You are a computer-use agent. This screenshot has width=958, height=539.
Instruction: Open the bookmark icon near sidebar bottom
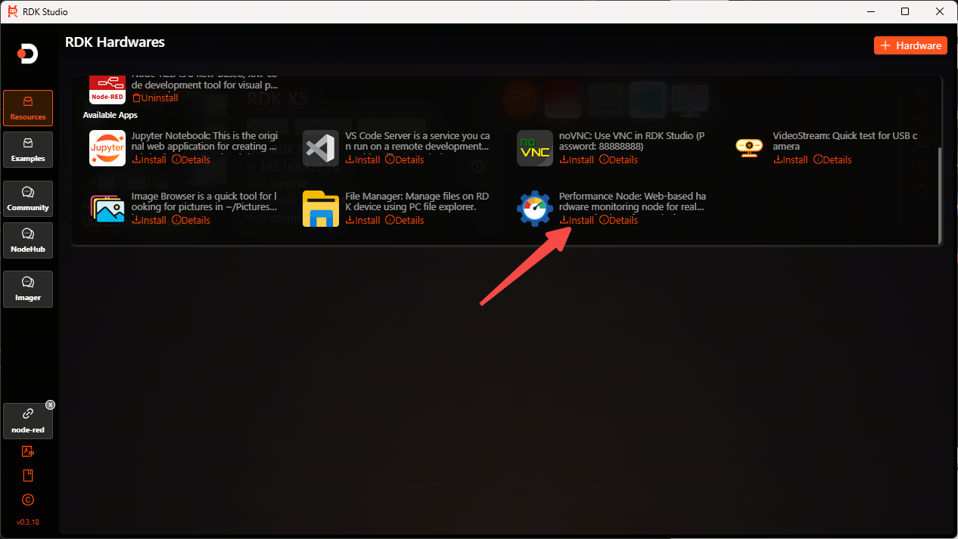pos(28,475)
